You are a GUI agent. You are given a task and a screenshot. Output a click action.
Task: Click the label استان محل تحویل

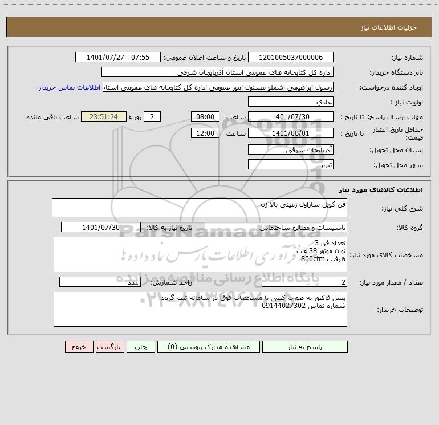[x=396, y=151]
